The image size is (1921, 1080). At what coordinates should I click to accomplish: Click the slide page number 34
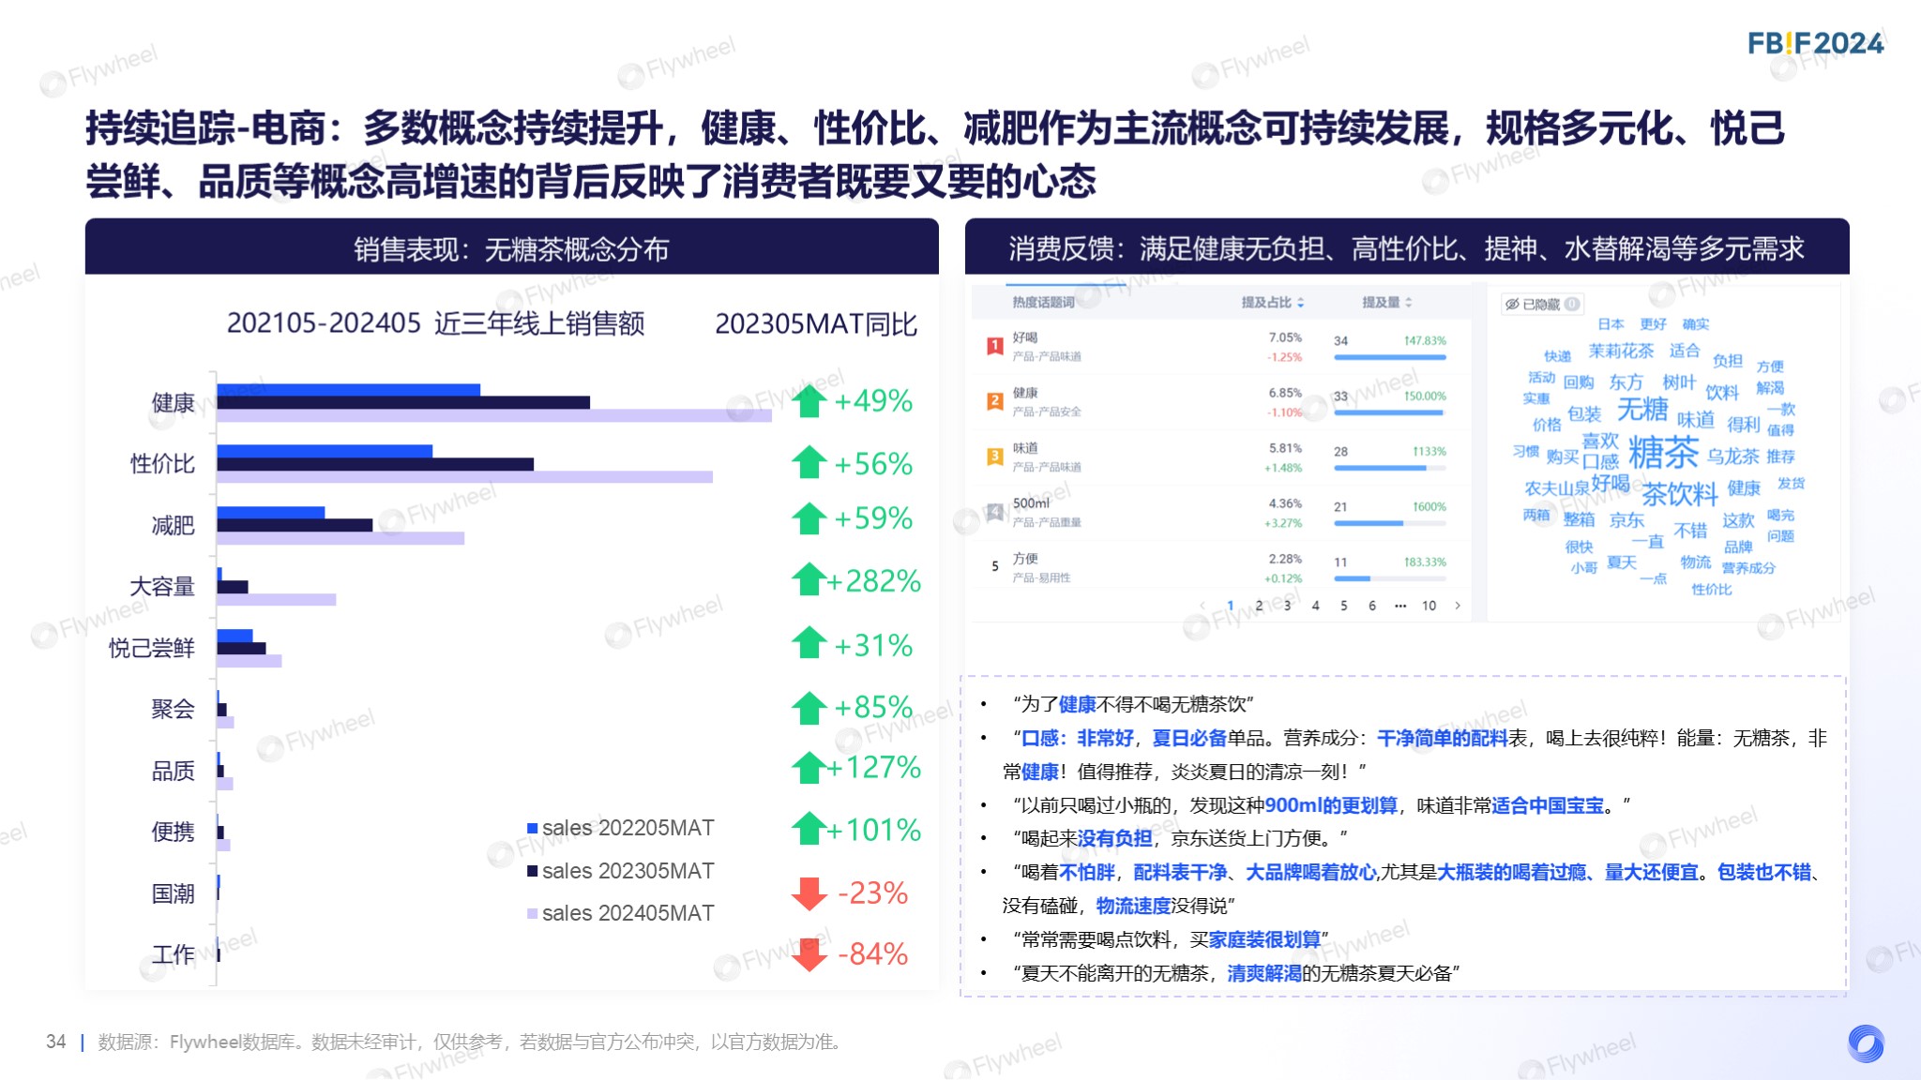56,1042
